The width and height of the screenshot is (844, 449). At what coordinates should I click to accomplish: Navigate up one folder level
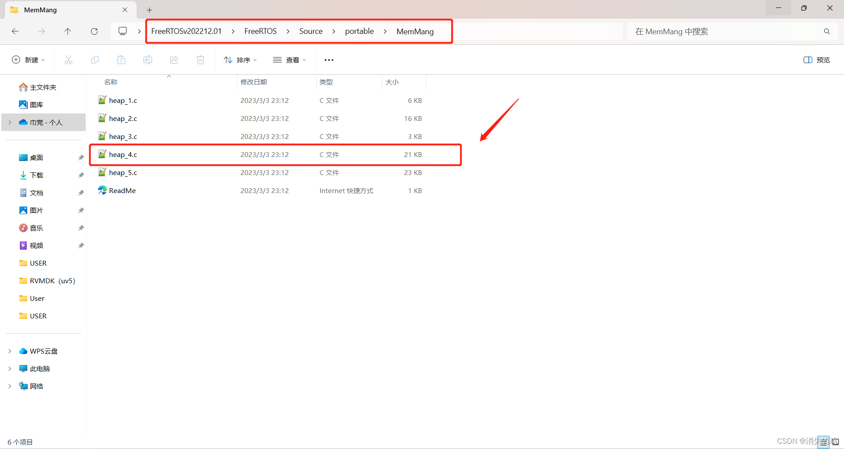point(68,31)
